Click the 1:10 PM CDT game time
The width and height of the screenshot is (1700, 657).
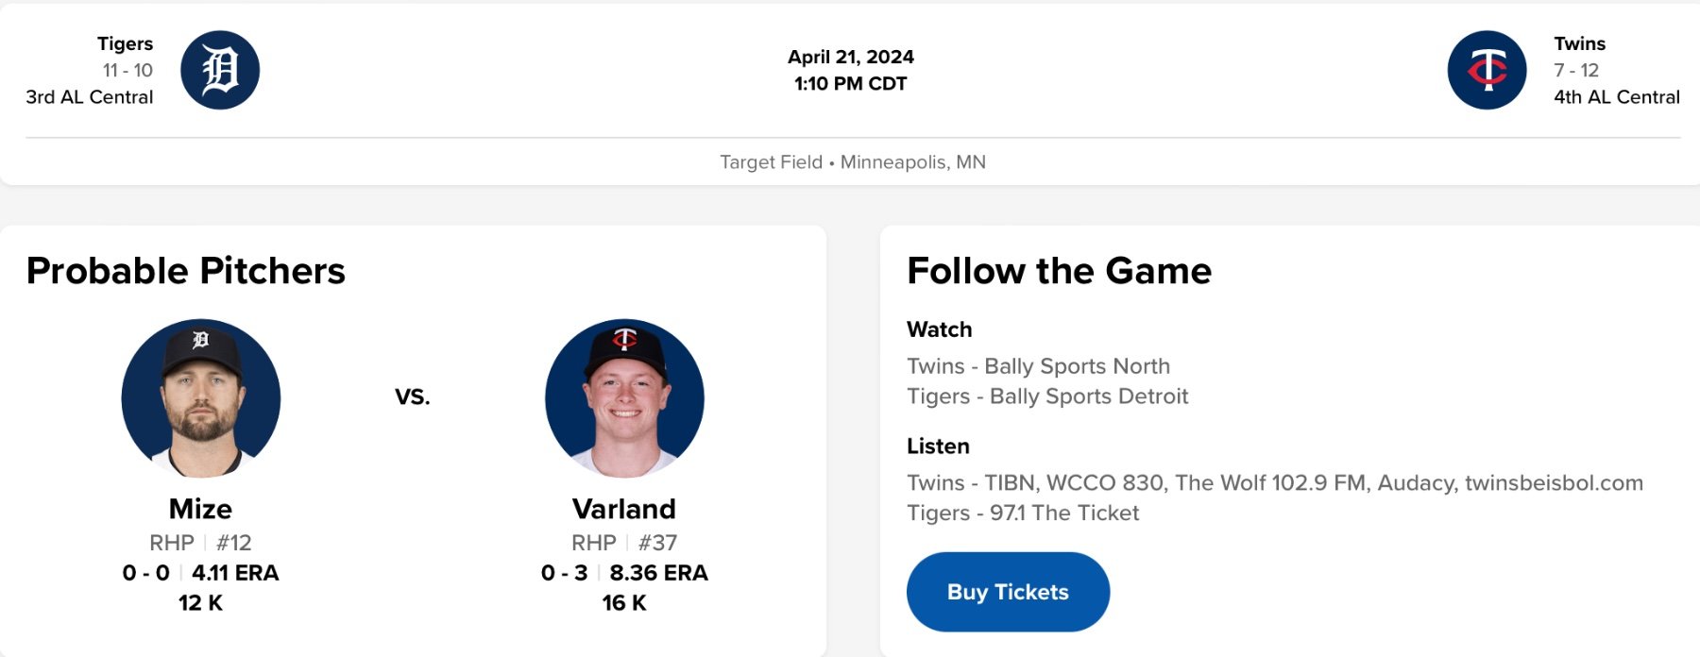(x=850, y=84)
